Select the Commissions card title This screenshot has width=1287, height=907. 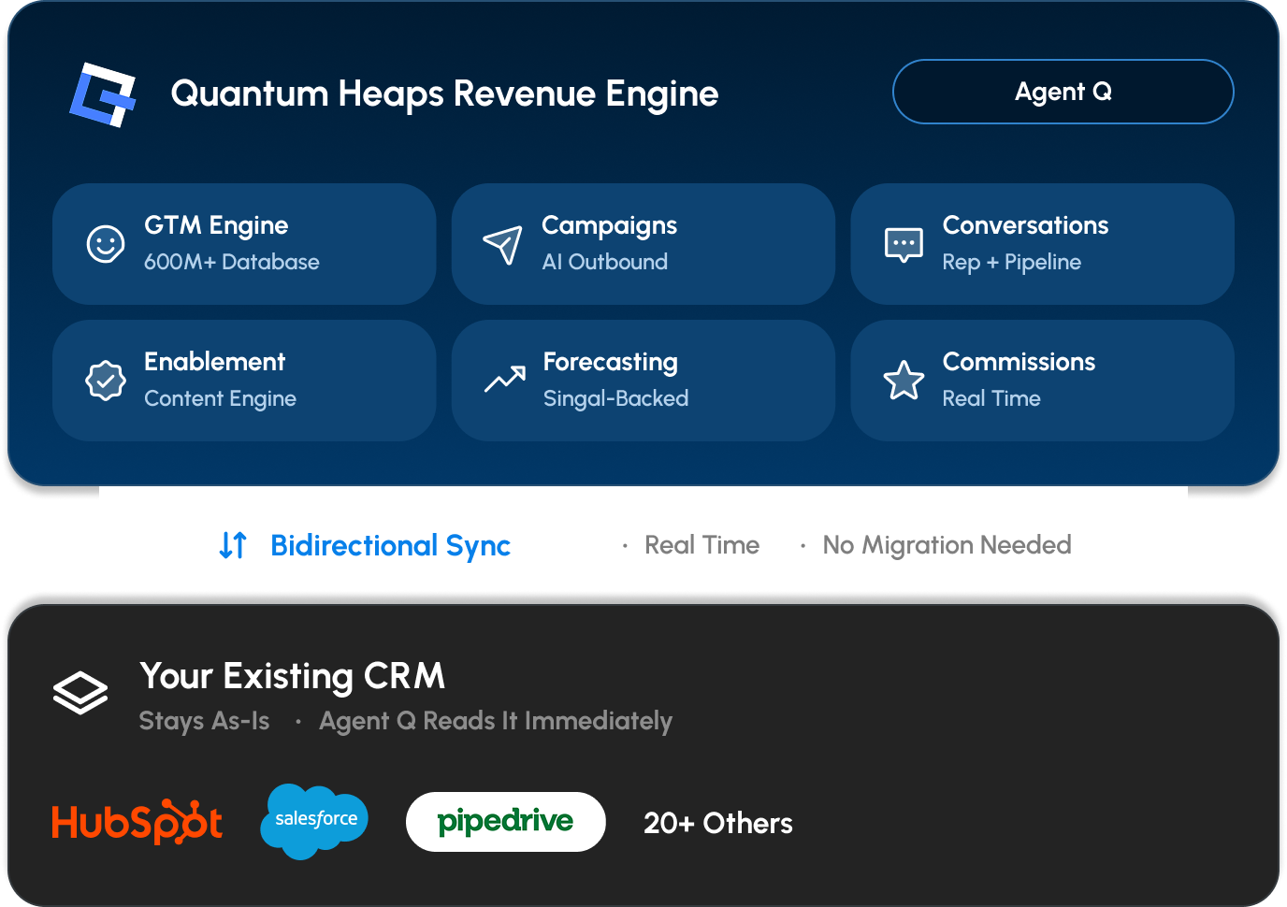coord(1019,362)
